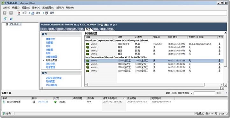Switch to the 虚拟机 tab
This screenshot has width=230, height=118.
point(60,29)
